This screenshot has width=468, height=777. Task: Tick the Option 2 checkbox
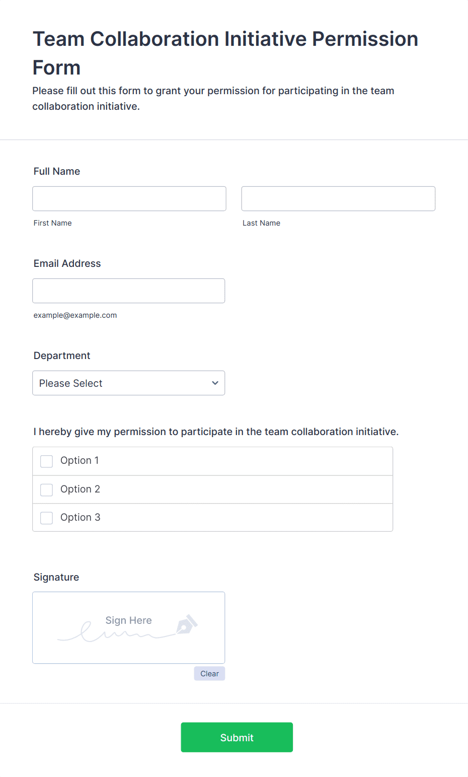coord(46,490)
